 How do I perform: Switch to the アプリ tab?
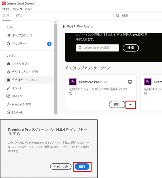click(7, 16)
